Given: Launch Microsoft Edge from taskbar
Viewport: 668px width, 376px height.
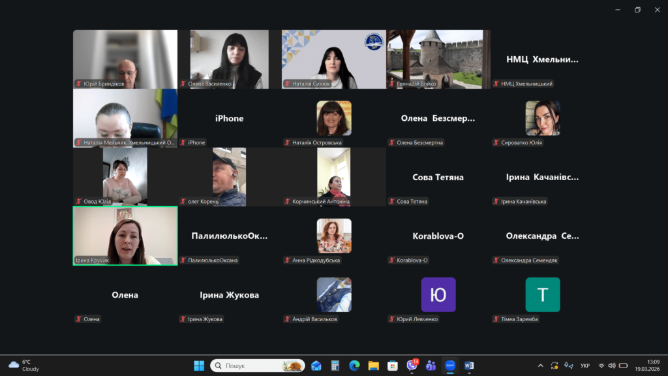Looking at the screenshot, I should tap(354, 366).
